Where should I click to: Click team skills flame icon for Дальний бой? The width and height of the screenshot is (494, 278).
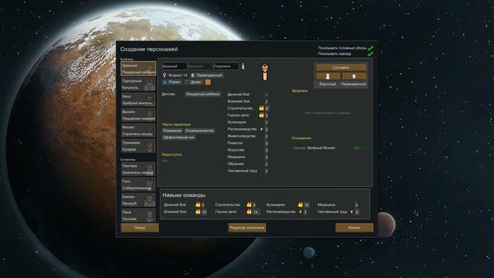pos(198,205)
